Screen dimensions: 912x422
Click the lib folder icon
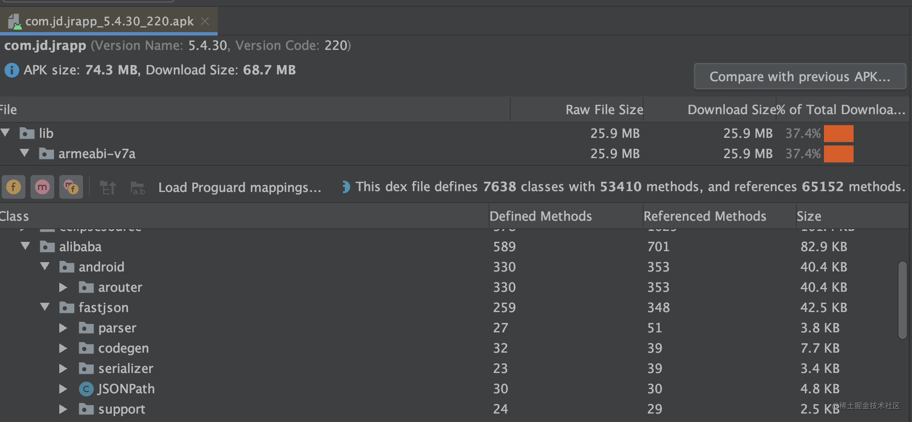click(27, 133)
